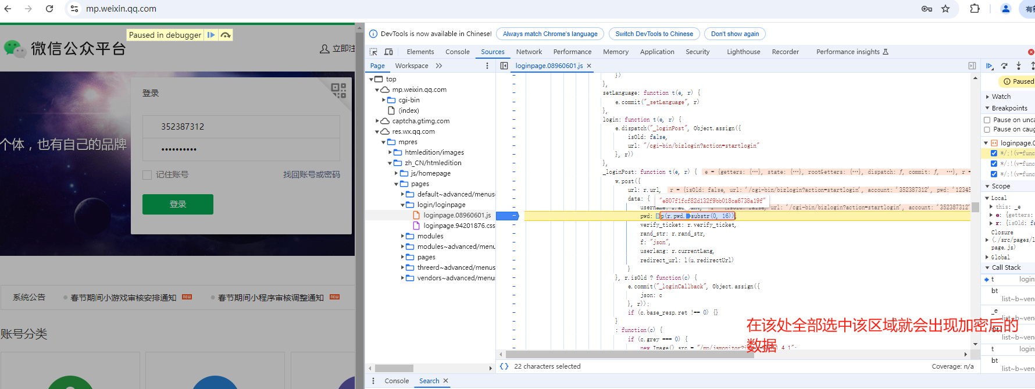
Task: Expand the cgi-bin folder
Action: (x=384, y=100)
